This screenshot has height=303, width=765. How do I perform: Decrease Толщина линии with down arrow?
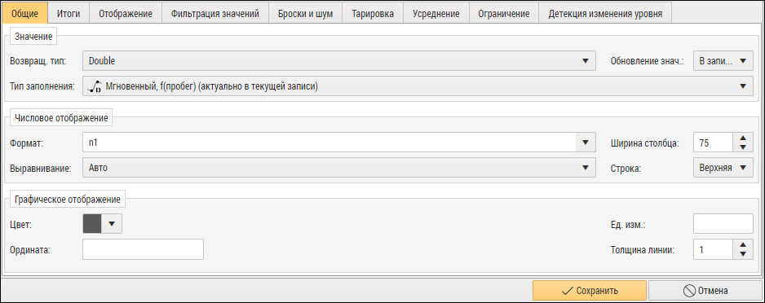coord(743,255)
